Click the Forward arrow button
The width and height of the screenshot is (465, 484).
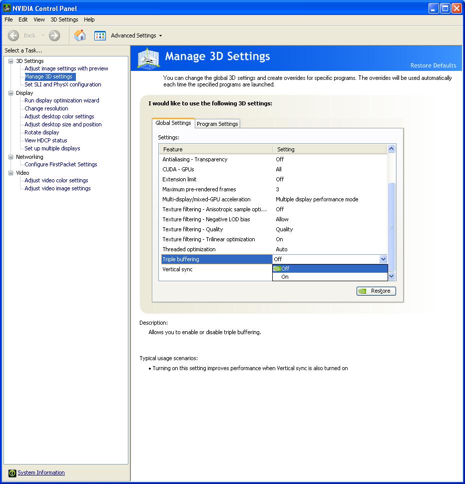point(54,35)
